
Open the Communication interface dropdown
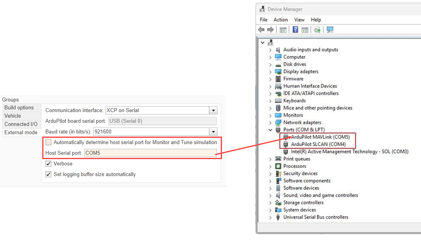tap(213, 111)
